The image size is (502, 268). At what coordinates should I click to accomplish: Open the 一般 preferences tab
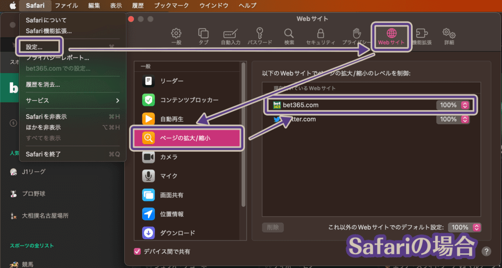click(176, 36)
